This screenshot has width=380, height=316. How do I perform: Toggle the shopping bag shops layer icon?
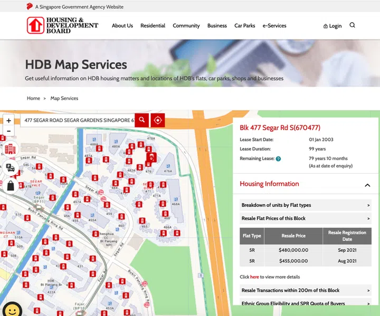10,185
